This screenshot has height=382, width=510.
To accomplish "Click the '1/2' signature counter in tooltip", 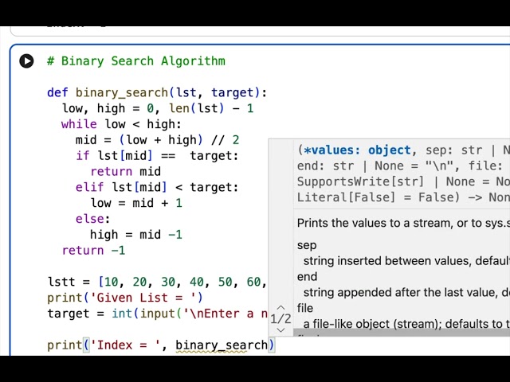I will click(x=280, y=318).
